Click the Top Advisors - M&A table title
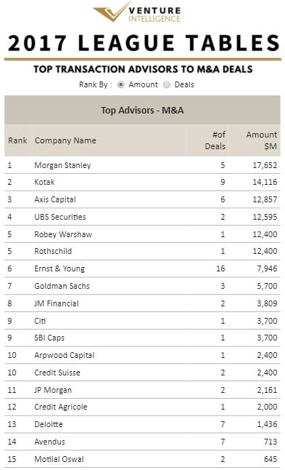This screenshot has width=285, height=470. tap(142, 111)
